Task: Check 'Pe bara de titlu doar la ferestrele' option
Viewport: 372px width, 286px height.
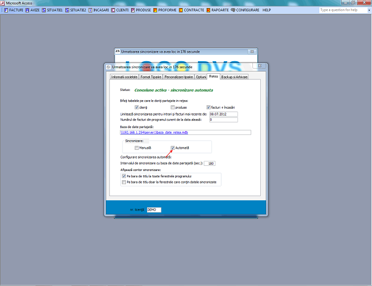Action: click(x=124, y=182)
